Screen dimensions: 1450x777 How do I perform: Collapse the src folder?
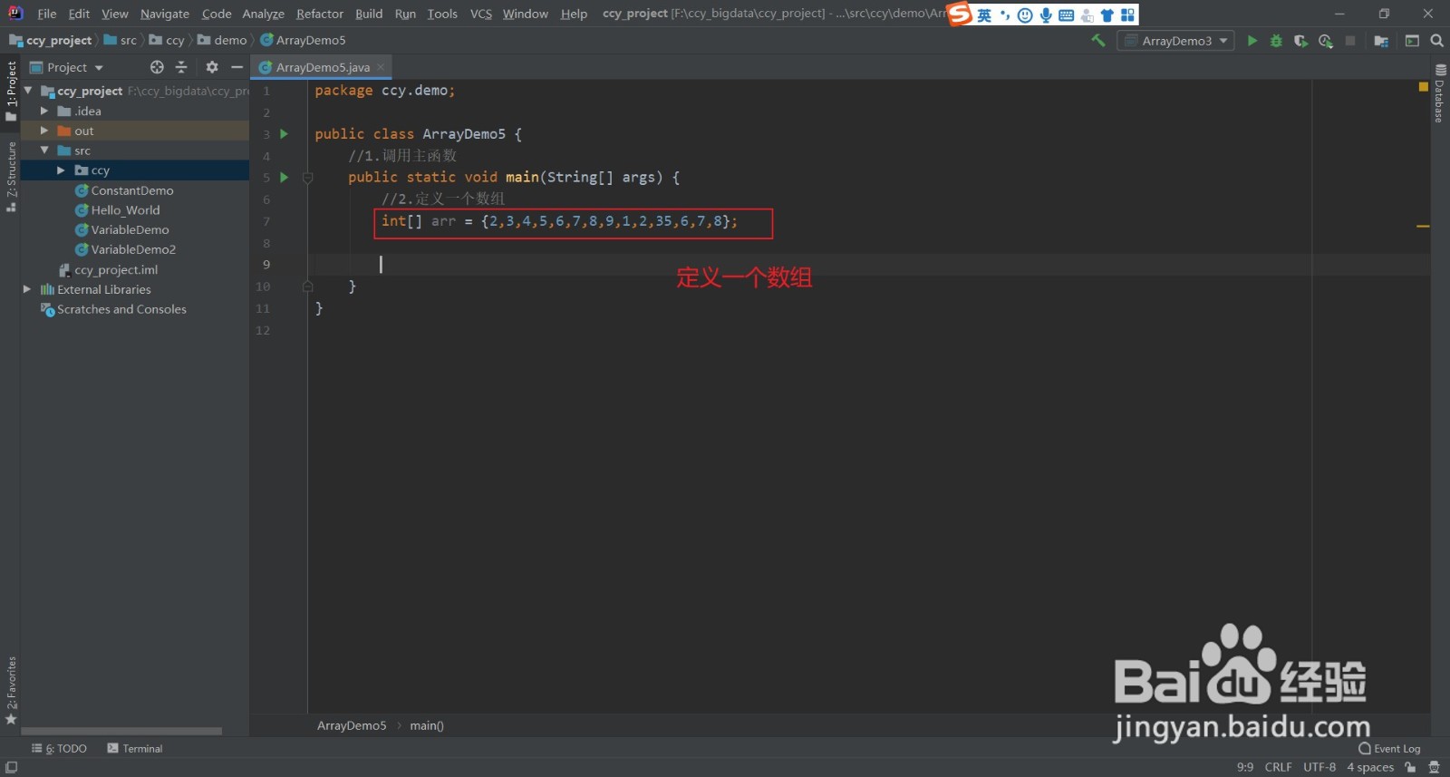[x=44, y=151]
